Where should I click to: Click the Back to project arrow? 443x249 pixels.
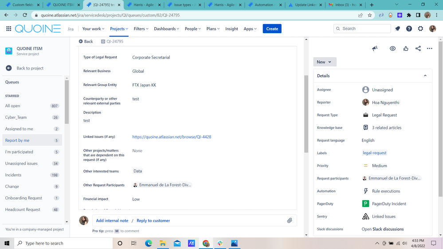point(9,68)
